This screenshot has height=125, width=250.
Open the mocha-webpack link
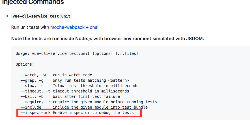pos(67,27)
